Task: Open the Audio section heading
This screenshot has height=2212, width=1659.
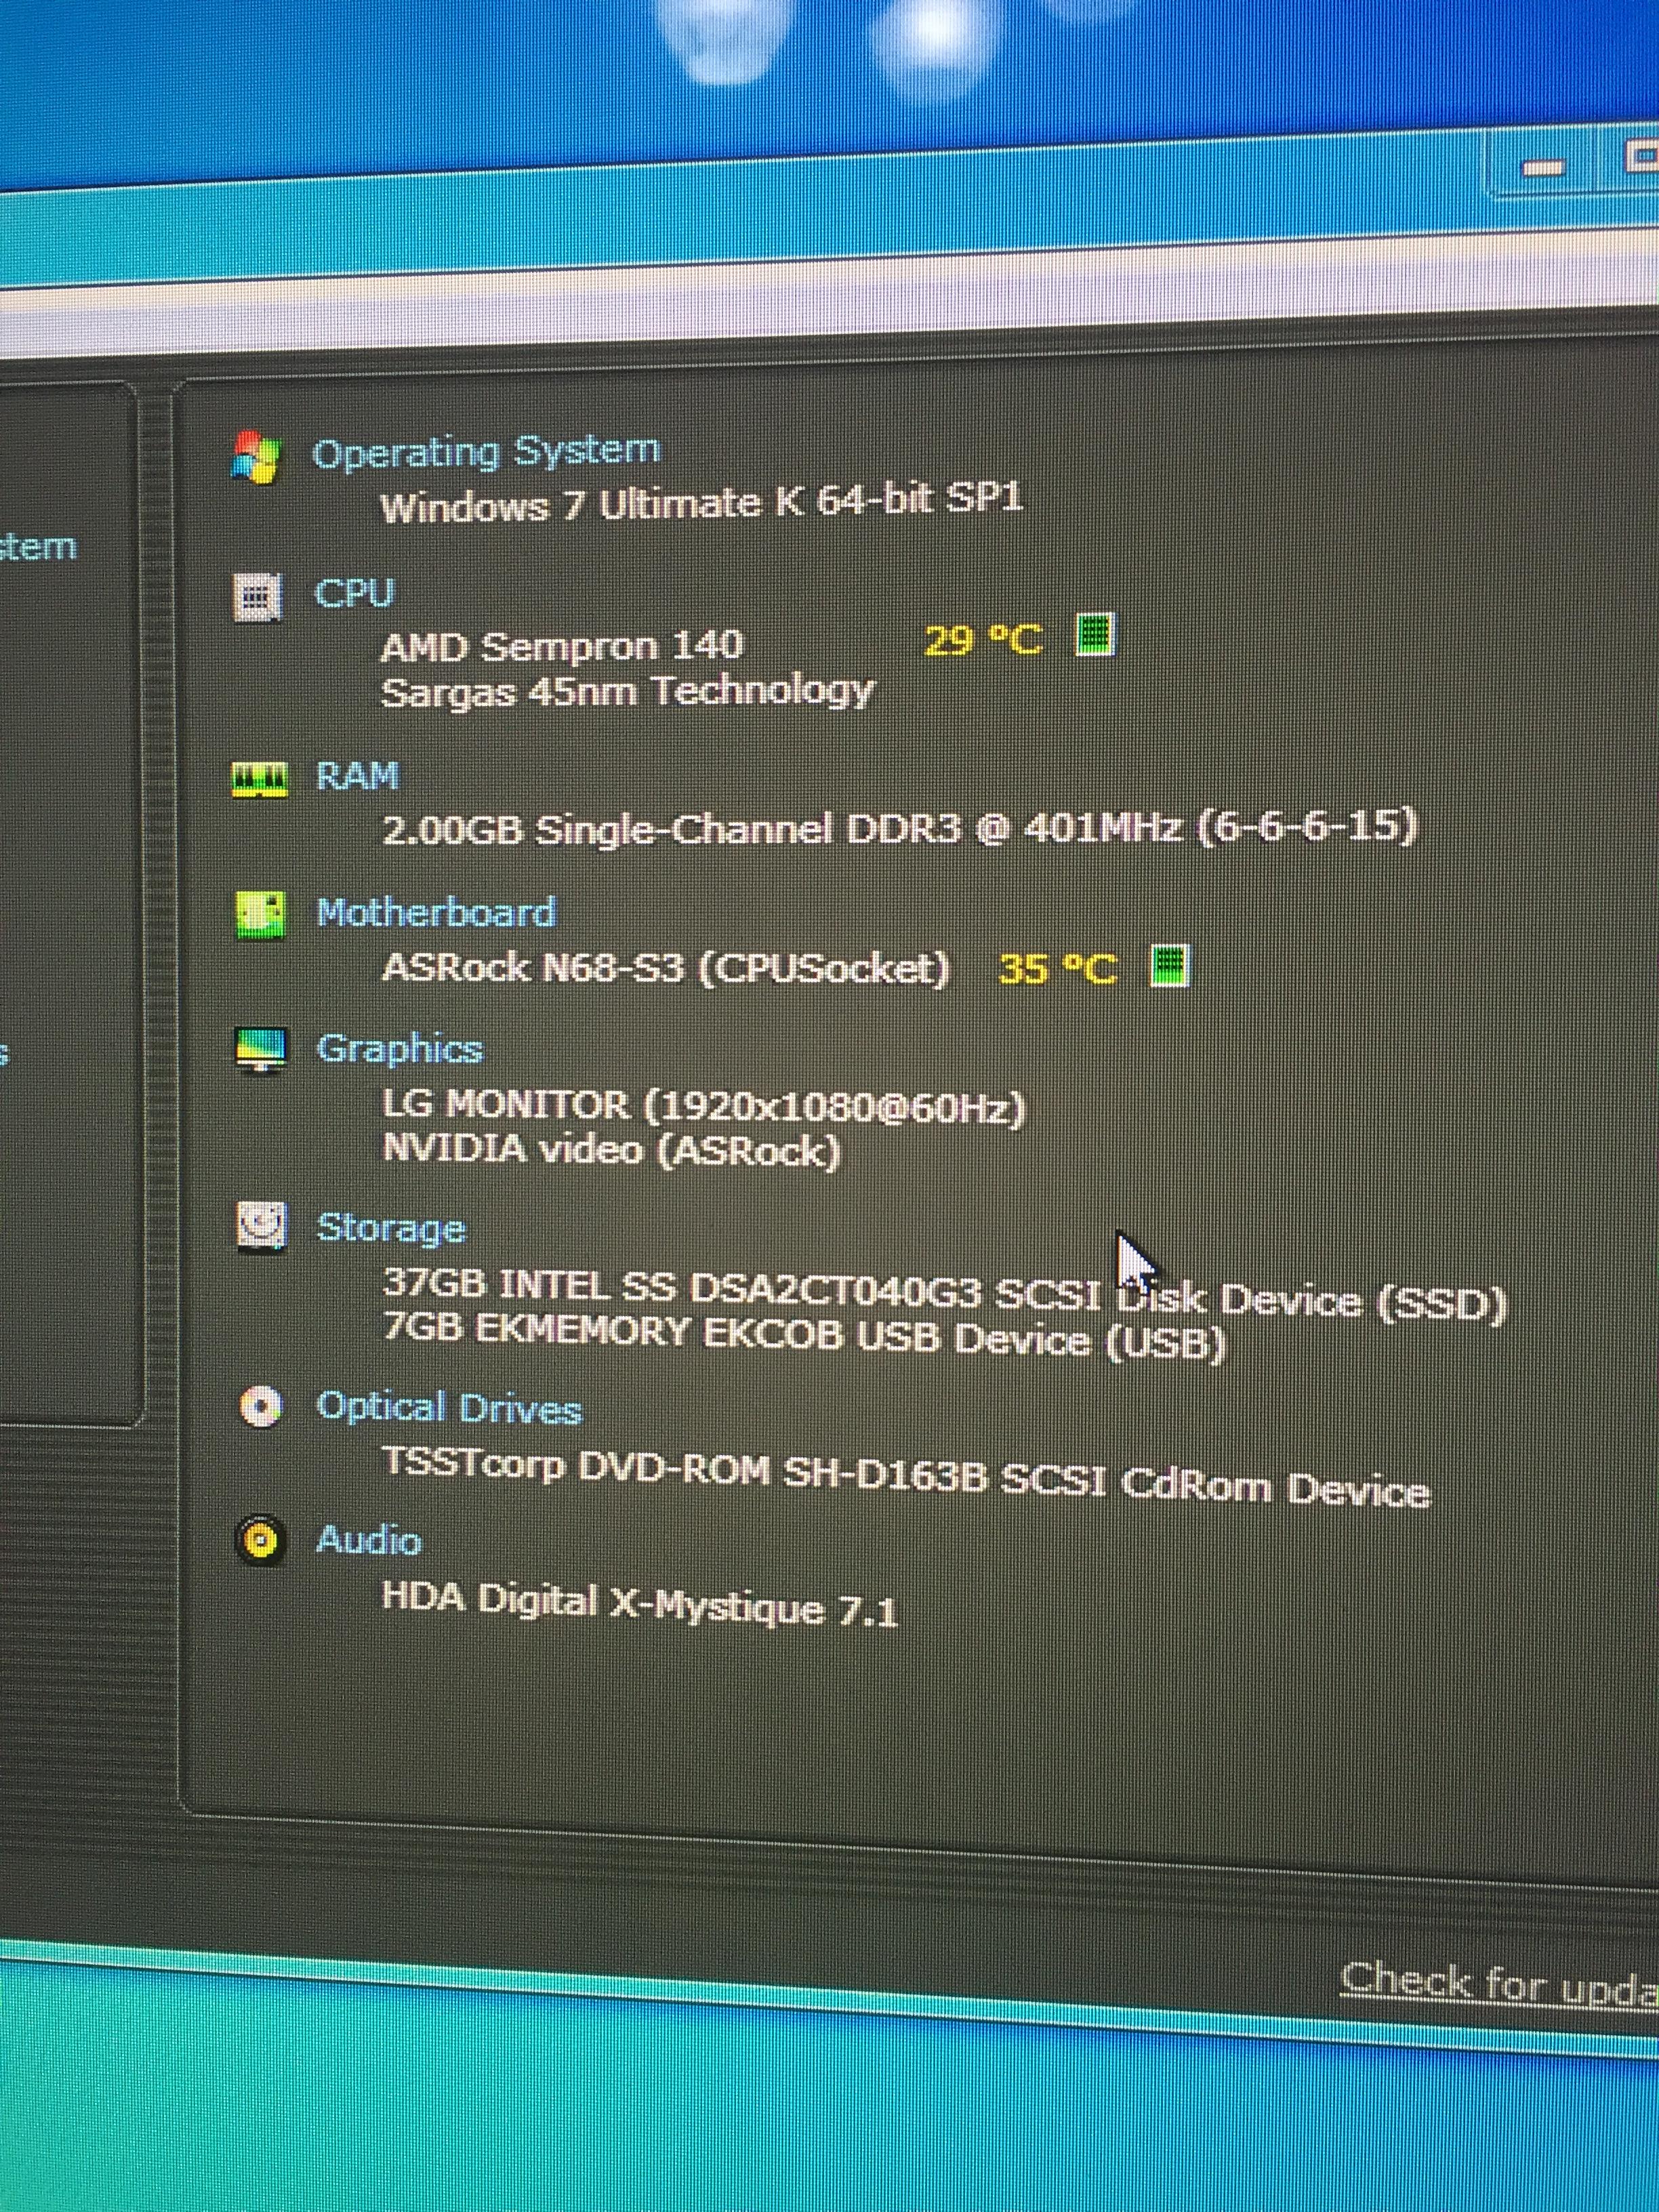Action: (368, 1540)
